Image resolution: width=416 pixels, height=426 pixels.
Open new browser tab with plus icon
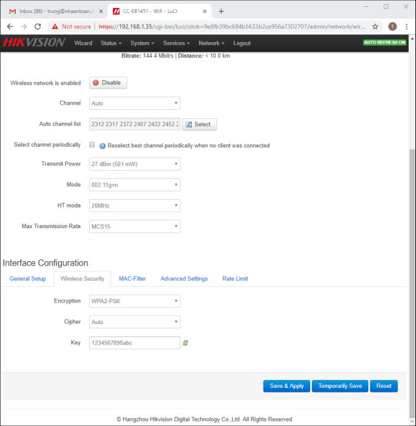click(x=221, y=11)
